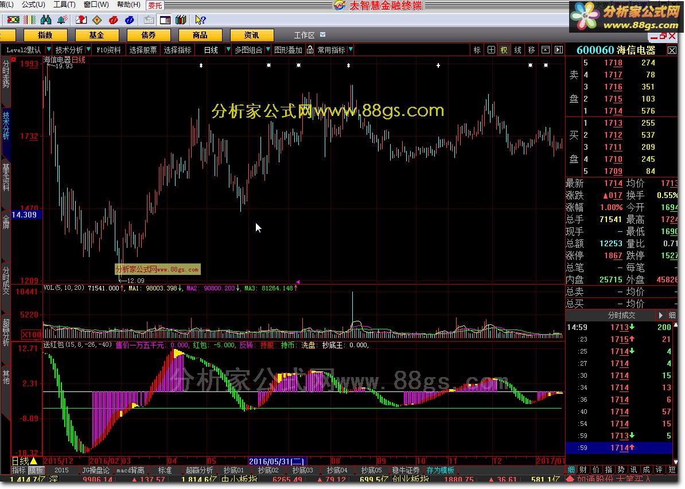Image resolution: width=685 pixels, height=489 pixels.
Task: Click the 图形叠加 button
Action: coord(289,50)
